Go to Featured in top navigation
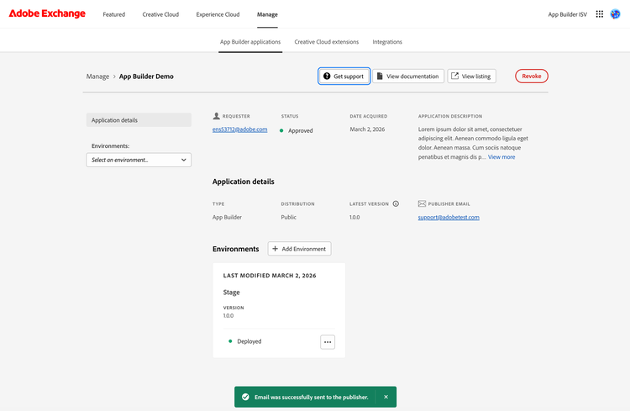Image resolution: width=630 pixels, height=411 pixels. coord(113,14)
